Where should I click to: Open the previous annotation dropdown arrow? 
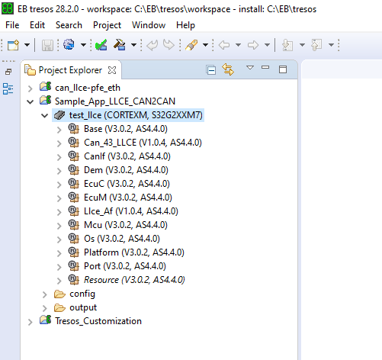(331, 45)
